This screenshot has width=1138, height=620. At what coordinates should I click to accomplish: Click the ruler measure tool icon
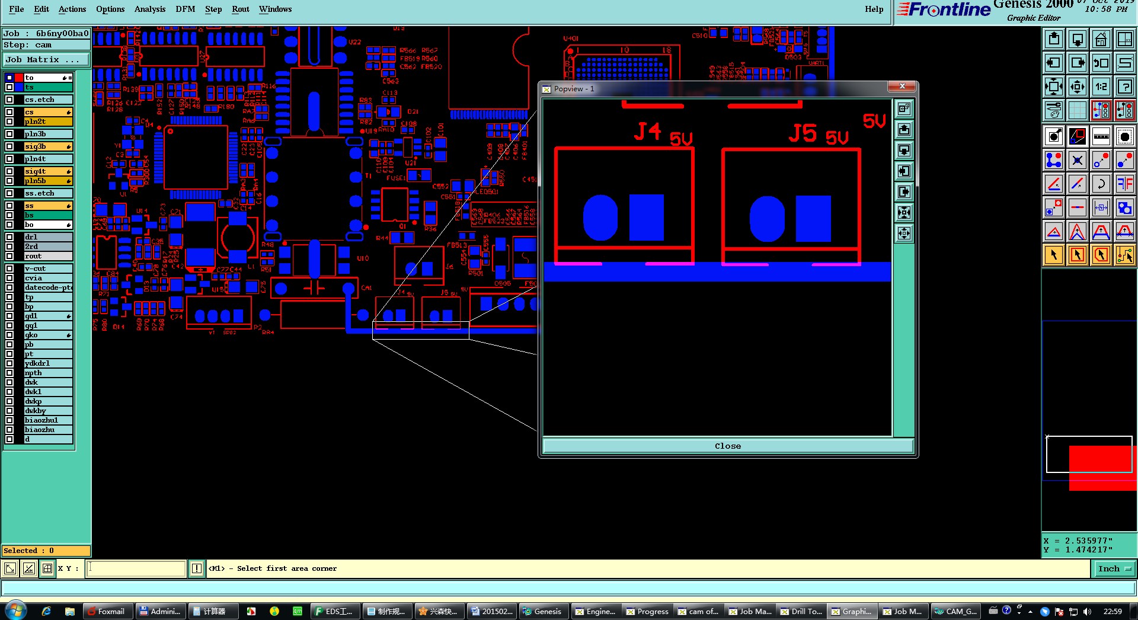(1101, 136)
